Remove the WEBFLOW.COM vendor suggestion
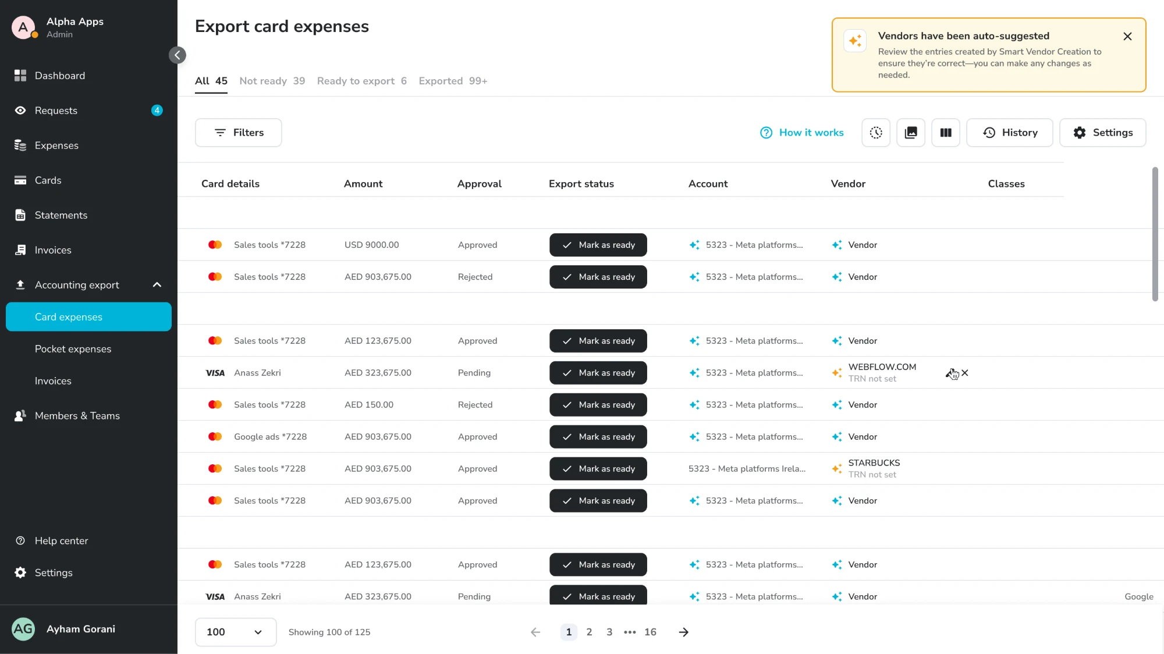The width and height of the screenshot is (1164, 654). (965, 373)
